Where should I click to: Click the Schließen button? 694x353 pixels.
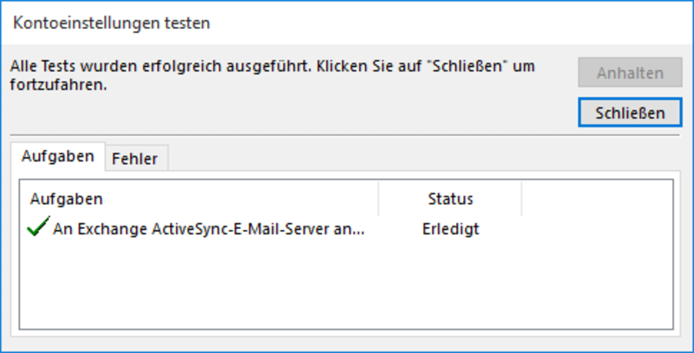coord(630,113)
